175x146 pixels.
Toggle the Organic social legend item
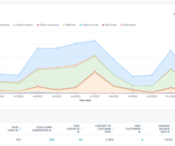click(x=89, y=25)
